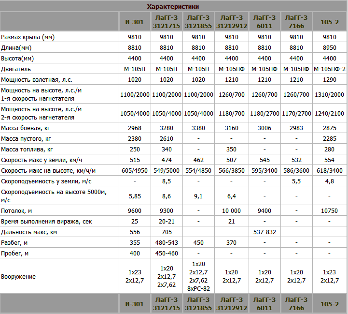Click the 1180/2700 power cell

click(264, 114)
